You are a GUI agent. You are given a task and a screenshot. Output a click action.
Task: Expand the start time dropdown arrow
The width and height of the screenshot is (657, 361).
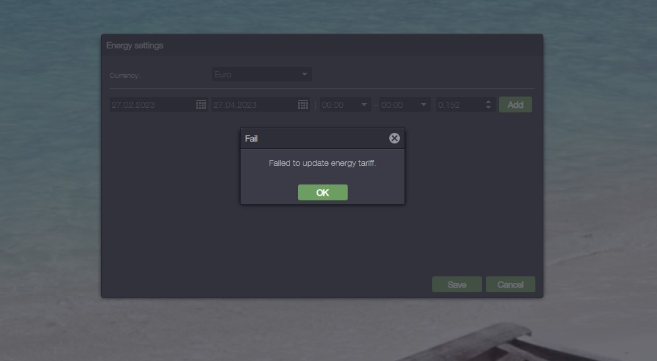364,104
